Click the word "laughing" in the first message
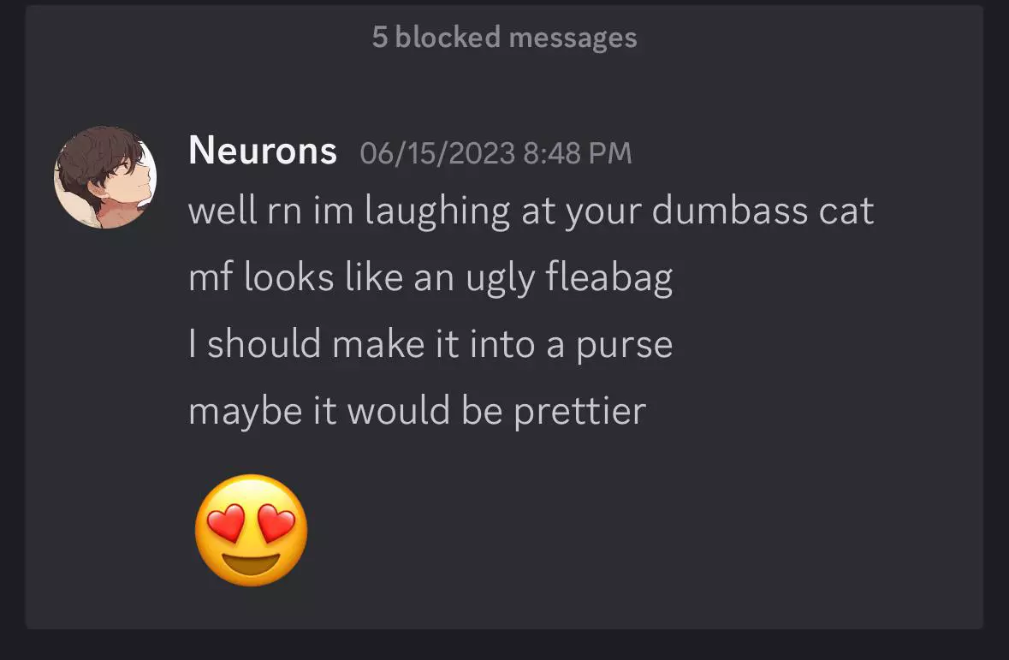The height and width of the screenshot is (660, 1009). pyautogui.click(x=437, y=211)
